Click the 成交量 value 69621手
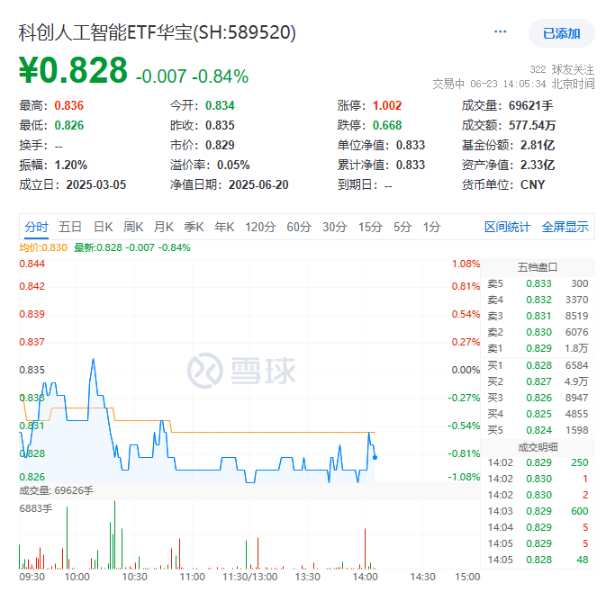The image size is (606, 592). [530, 105]
